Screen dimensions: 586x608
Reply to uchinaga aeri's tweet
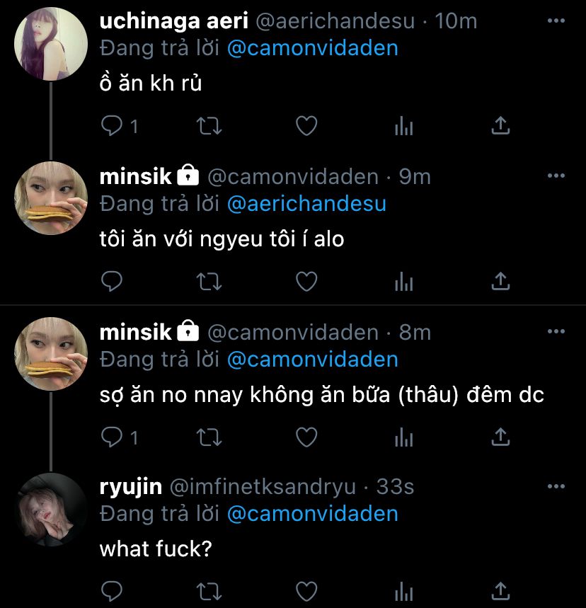112,126
